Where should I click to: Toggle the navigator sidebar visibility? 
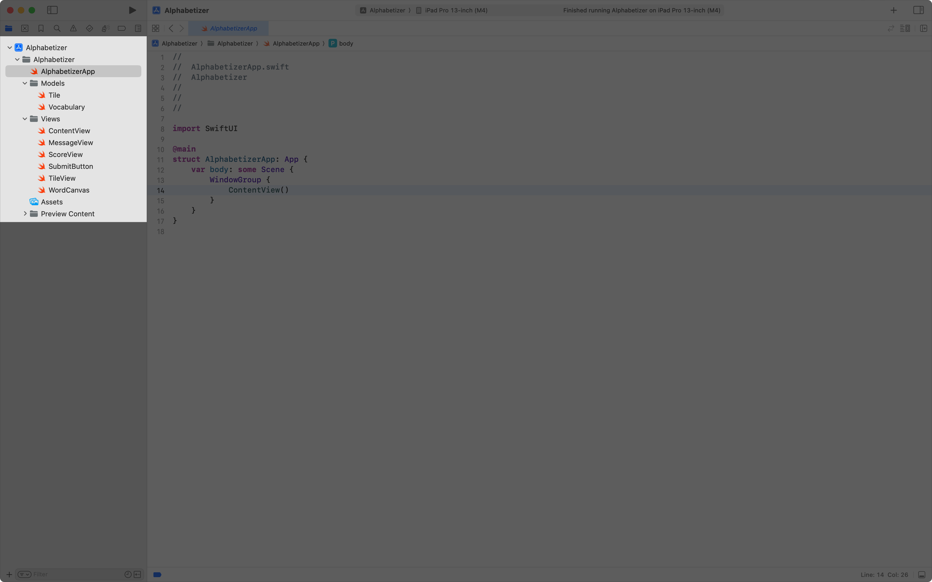tap(52, 11)
